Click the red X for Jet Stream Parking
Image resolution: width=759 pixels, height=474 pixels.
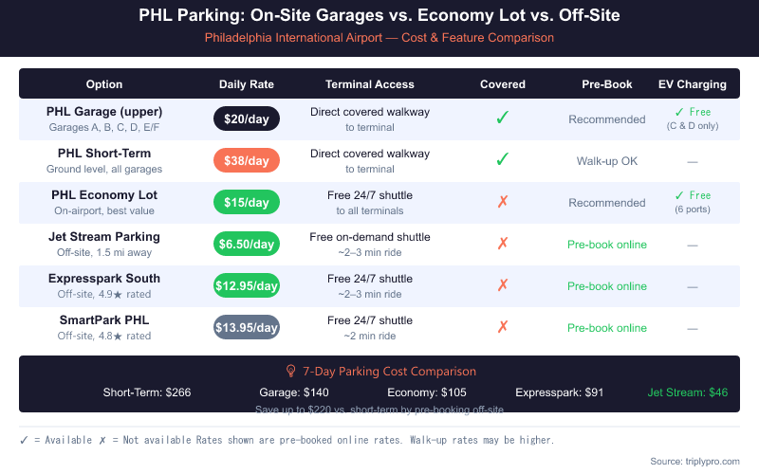(x=503, y=244)
